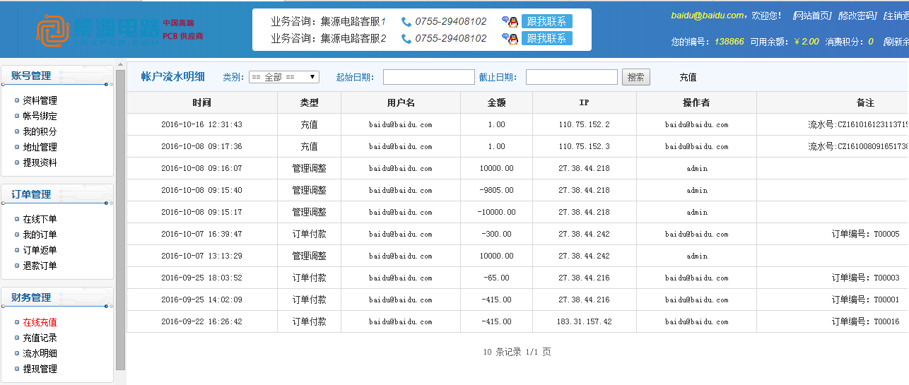Open 我的订单 in the sidebar
Screen dimensions: 909x385
[x=40, y=235]
